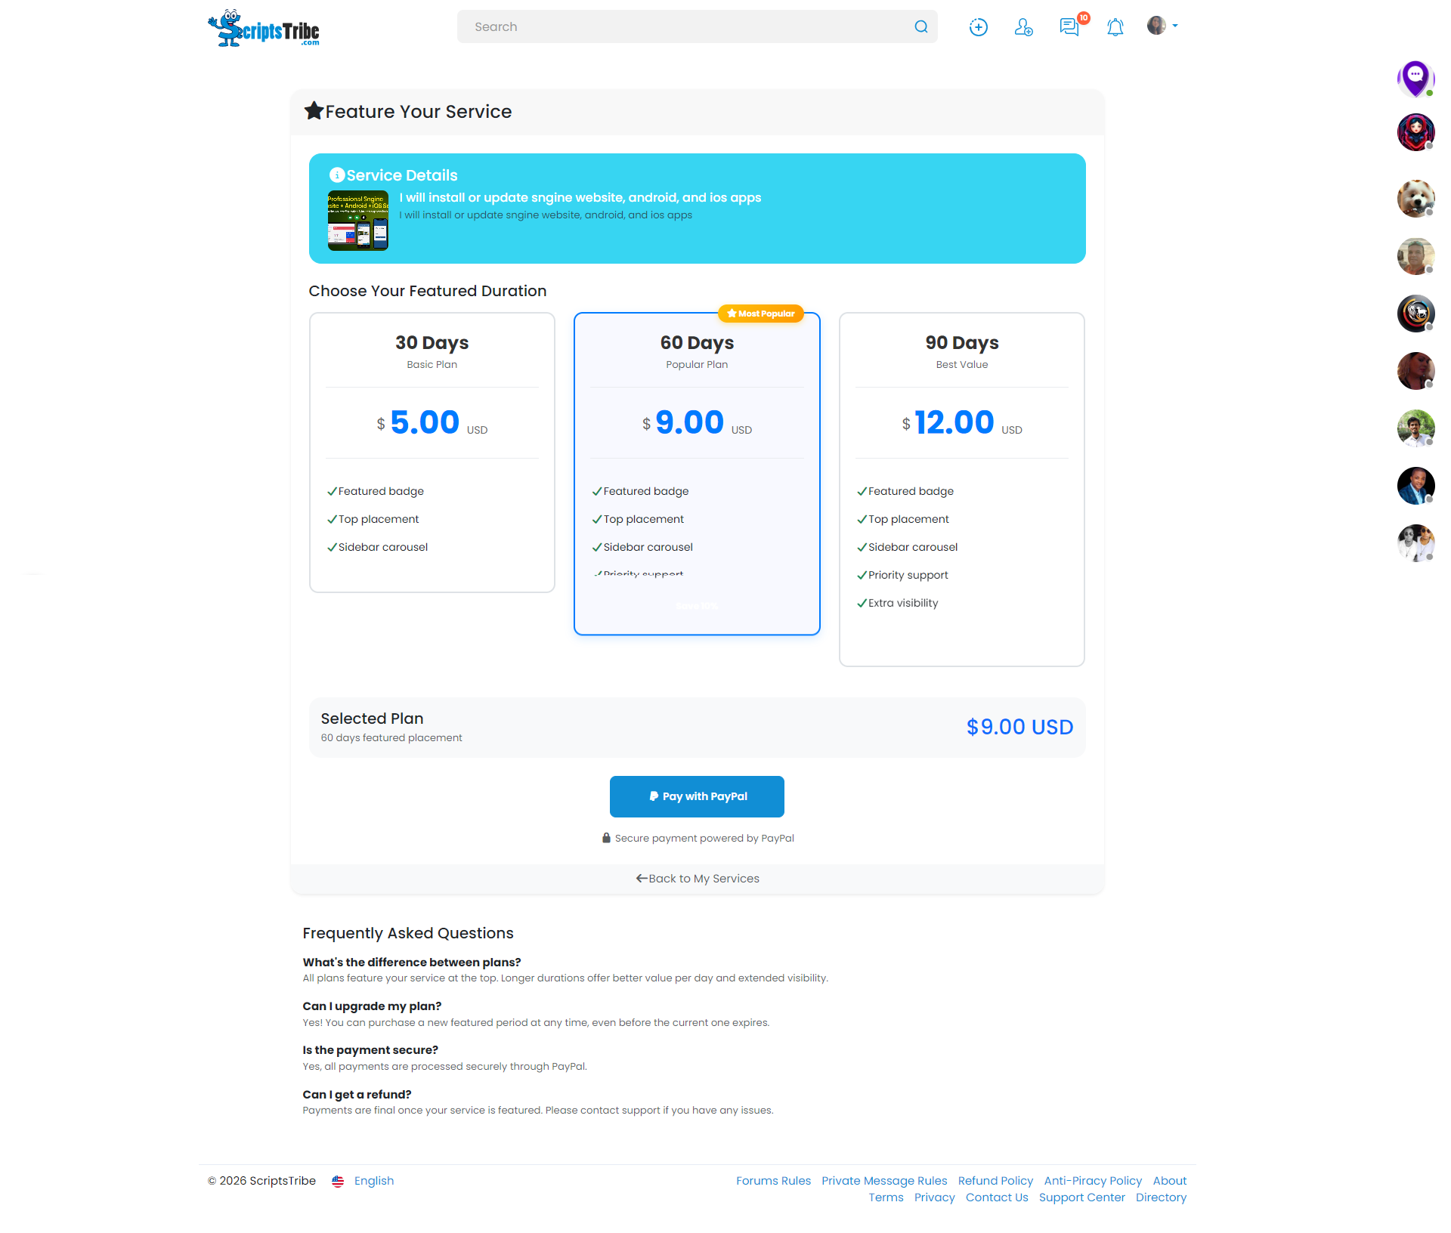
Task: Open the Anti-Piracy Policy page
Action: pos(1092,1180)
